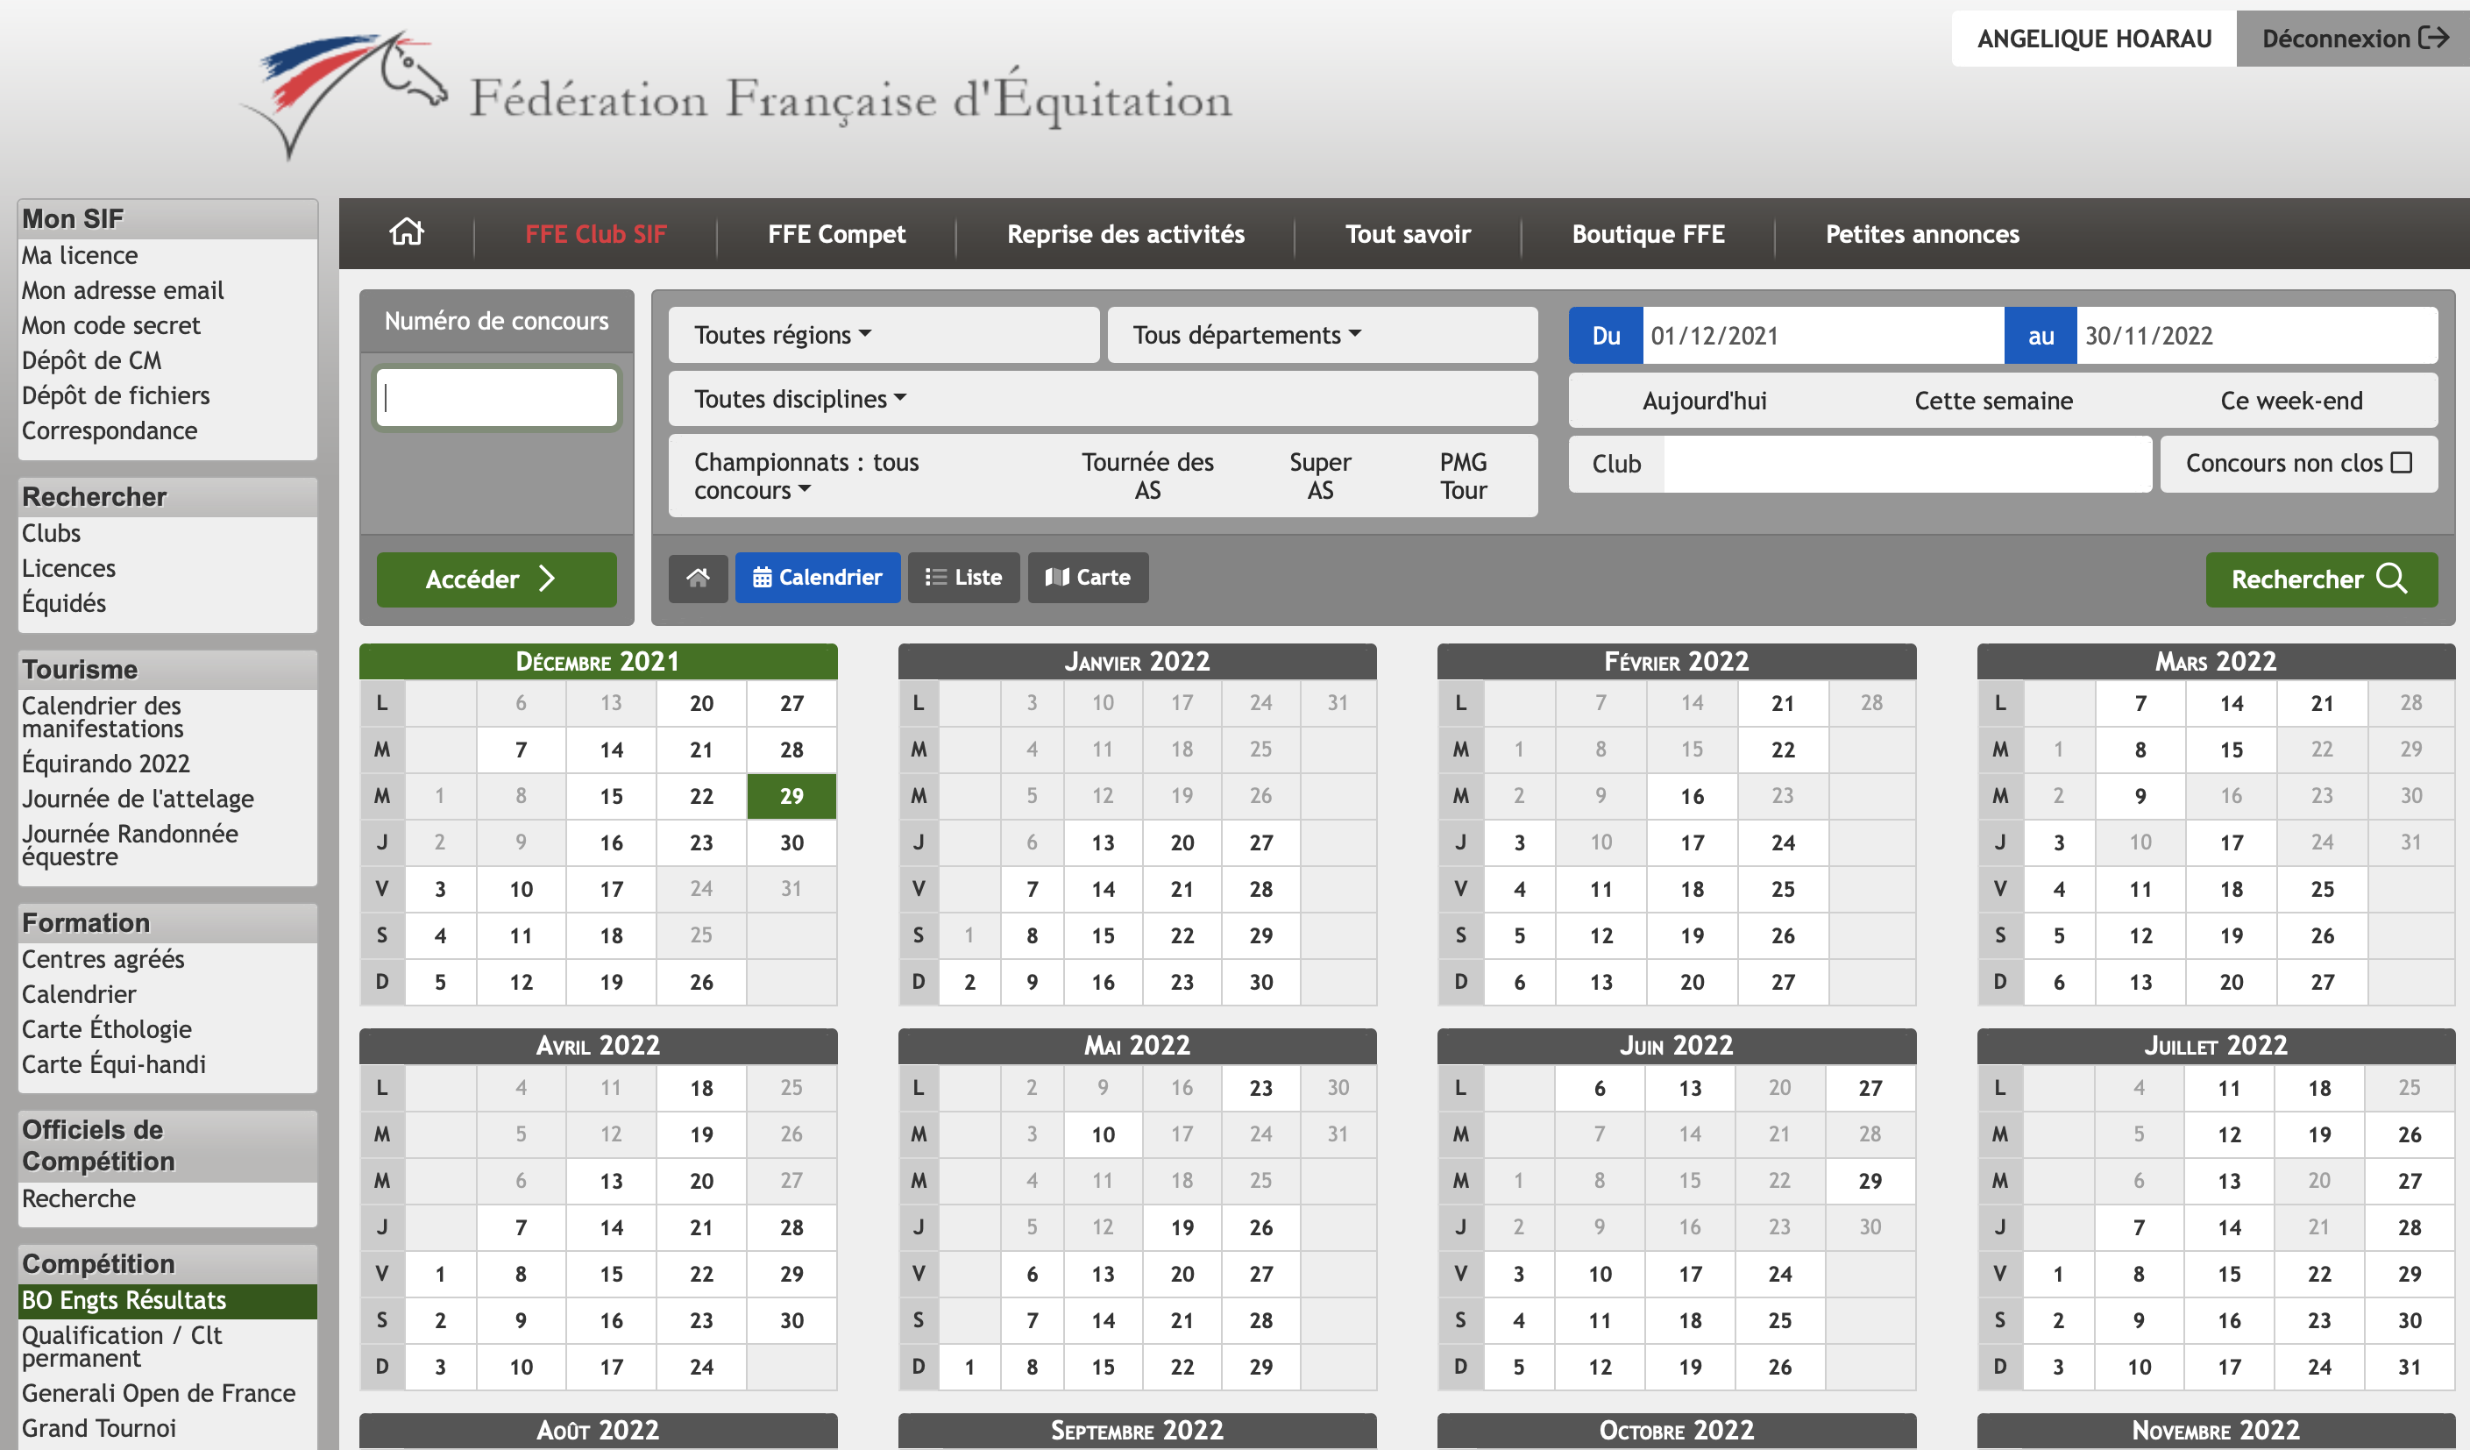The image size is (2470, 1450).
Task: Open Correspondance link
Action: click(x=109, y=430)
